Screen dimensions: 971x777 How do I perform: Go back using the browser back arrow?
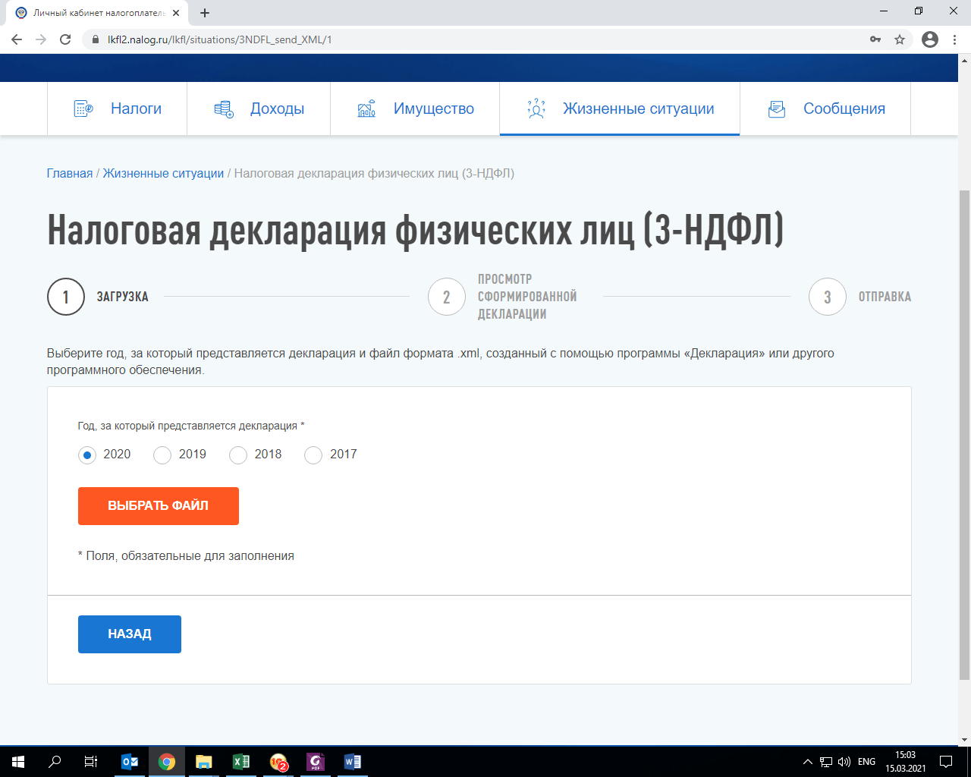[16, 39]
